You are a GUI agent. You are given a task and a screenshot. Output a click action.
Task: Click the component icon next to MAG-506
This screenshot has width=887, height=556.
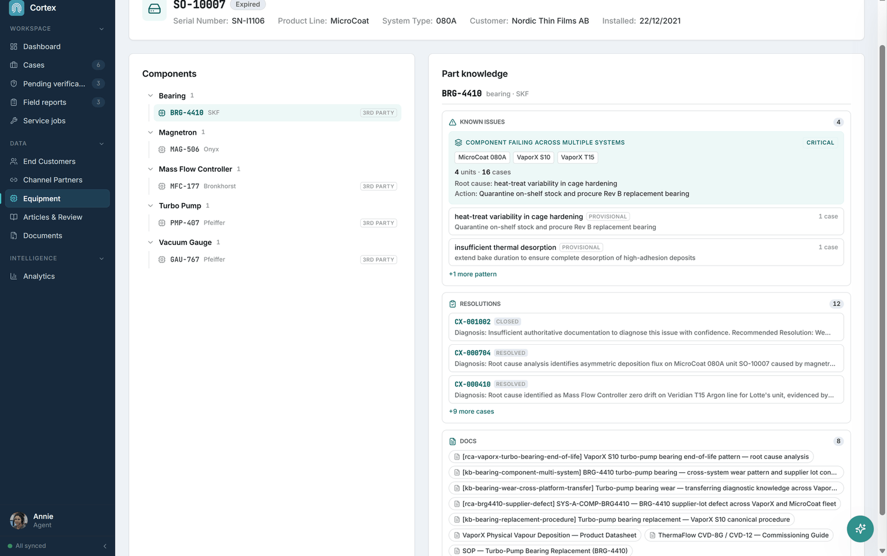(x=162, y=150)
